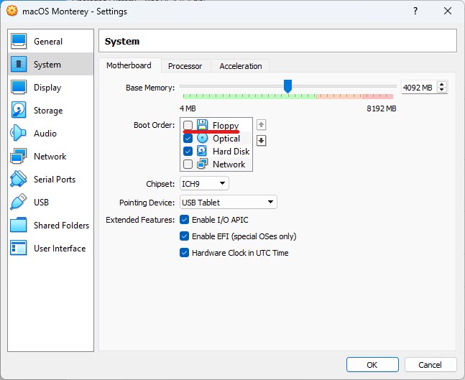The image size is (465, 380).
Task: Click the User Interface icon
Action: [x=19, y=249]
